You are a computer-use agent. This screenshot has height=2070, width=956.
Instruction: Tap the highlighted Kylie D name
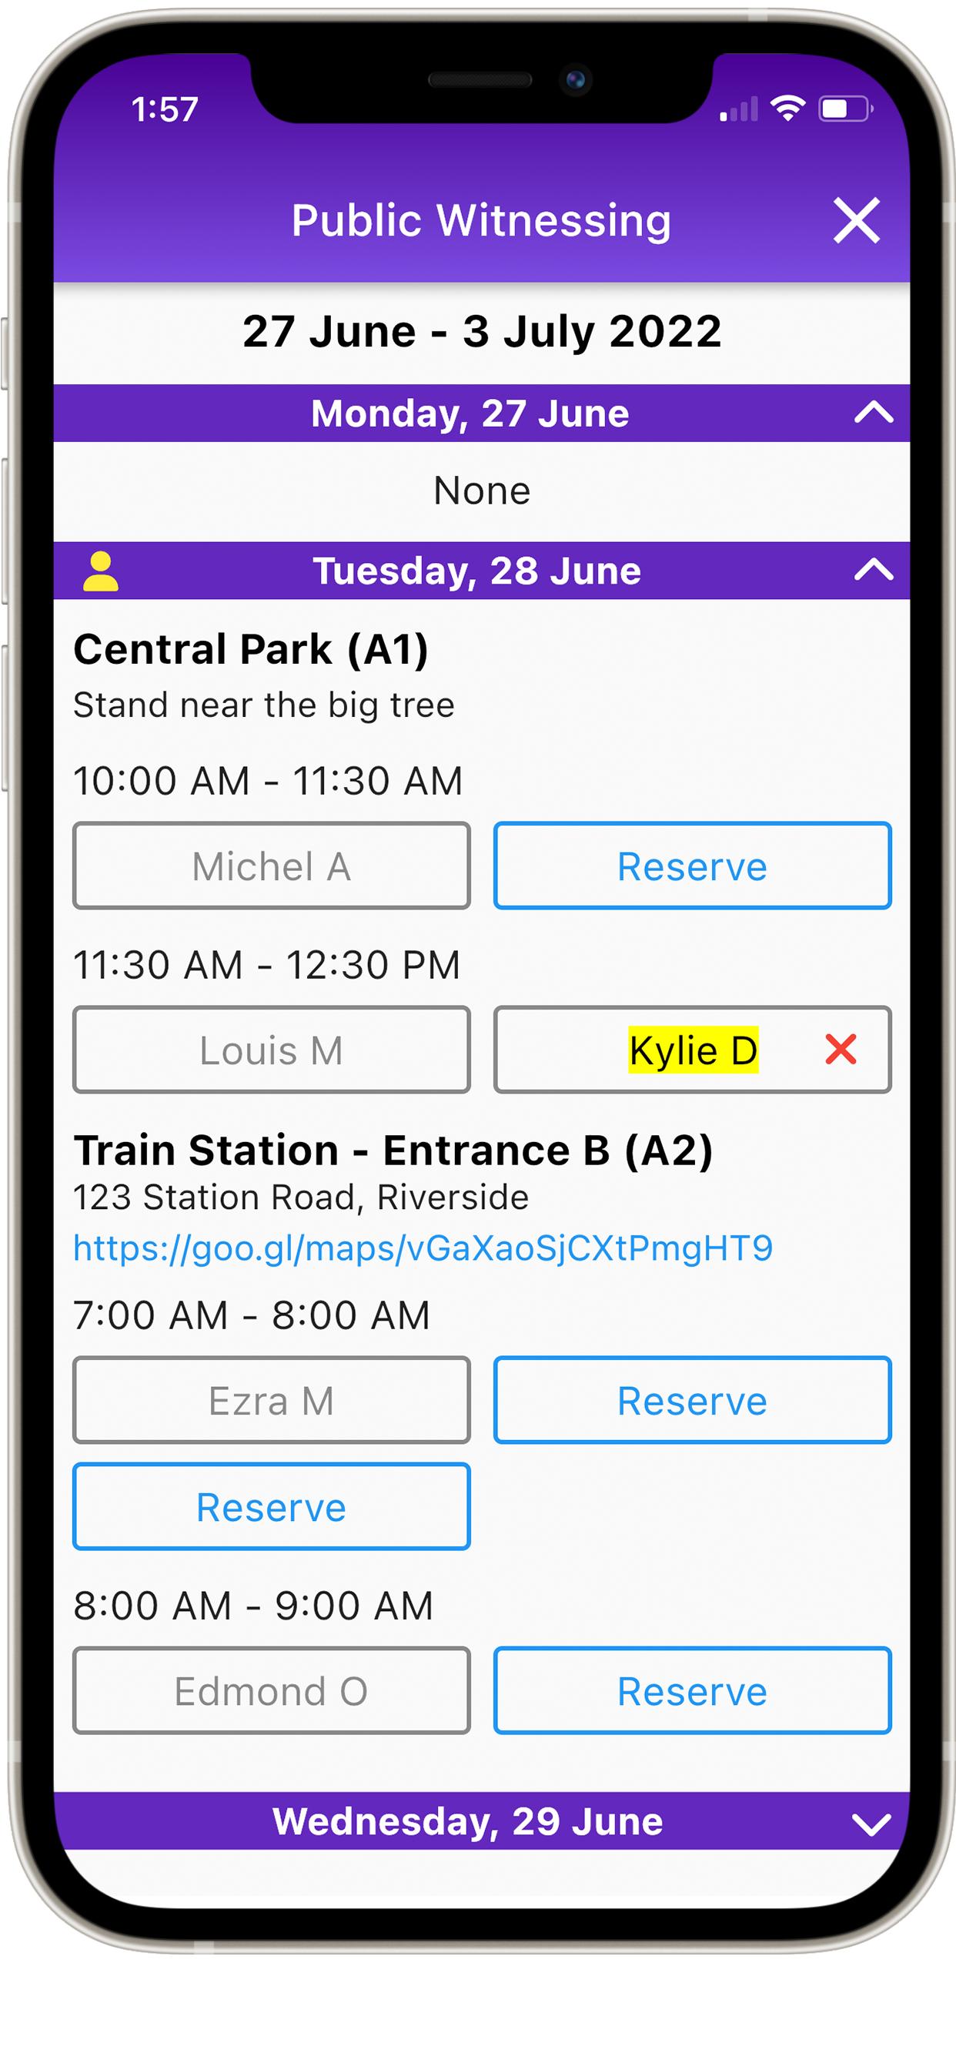tap(693, 1050)
